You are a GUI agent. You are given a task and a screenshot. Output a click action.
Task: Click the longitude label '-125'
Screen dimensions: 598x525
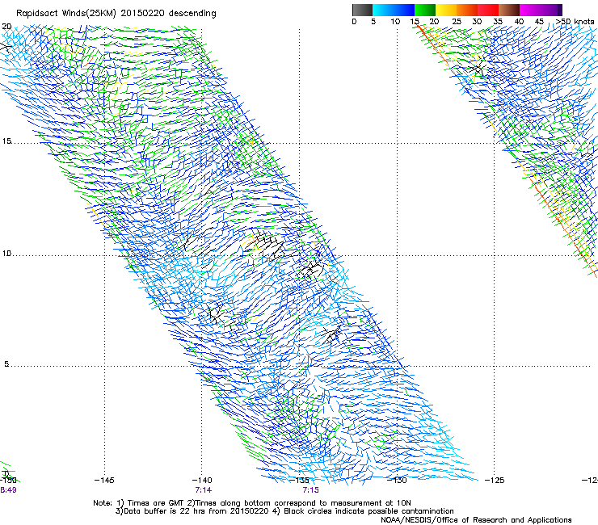click(495, 480)
